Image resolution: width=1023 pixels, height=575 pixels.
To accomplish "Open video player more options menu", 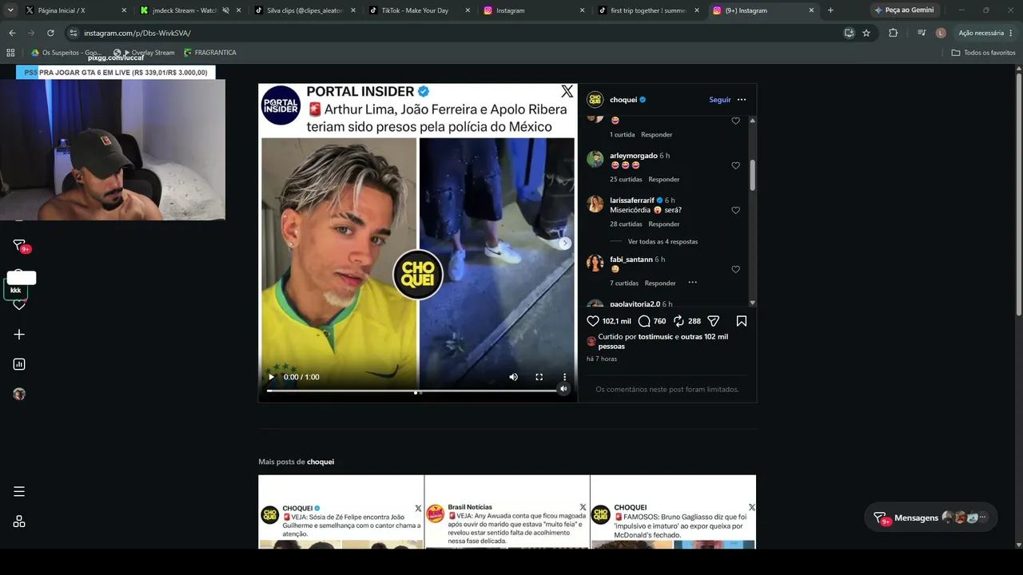I will [x=564, y=377].
